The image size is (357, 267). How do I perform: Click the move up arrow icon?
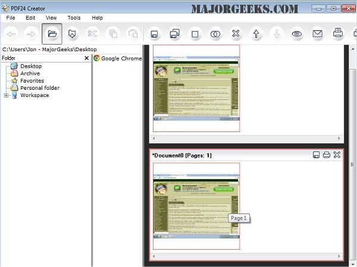tap(256, 34)
